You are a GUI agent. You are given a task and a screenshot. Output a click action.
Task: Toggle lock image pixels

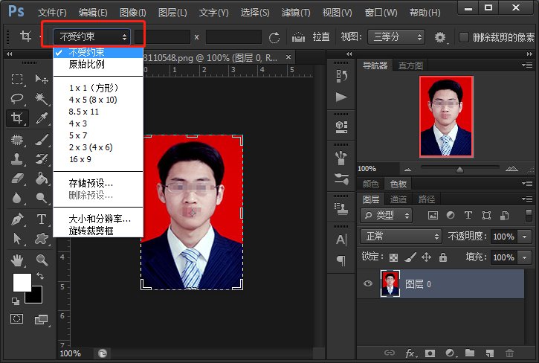[410, 257]
